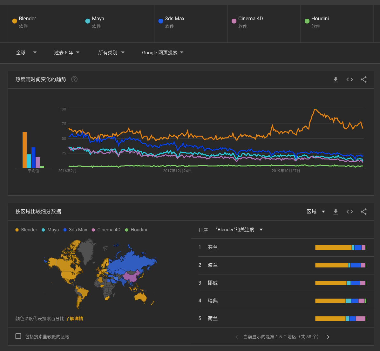Open the 过去 5 年 time range dropdown
This screenshot has width=380, height=351.
(x=67, y=52)
